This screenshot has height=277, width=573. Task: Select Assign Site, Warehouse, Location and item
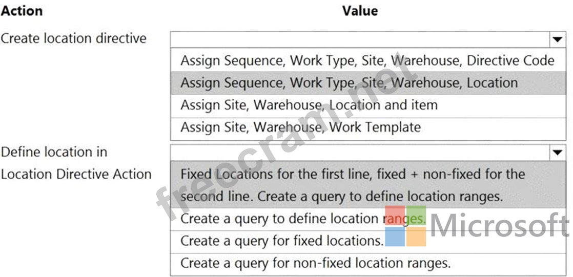(x=309, y=105)
